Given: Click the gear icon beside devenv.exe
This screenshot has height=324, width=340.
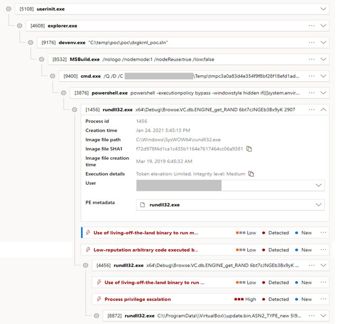Looking at the screenshot, I should point(30,42).
